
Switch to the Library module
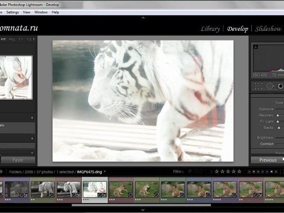[210, 29]
